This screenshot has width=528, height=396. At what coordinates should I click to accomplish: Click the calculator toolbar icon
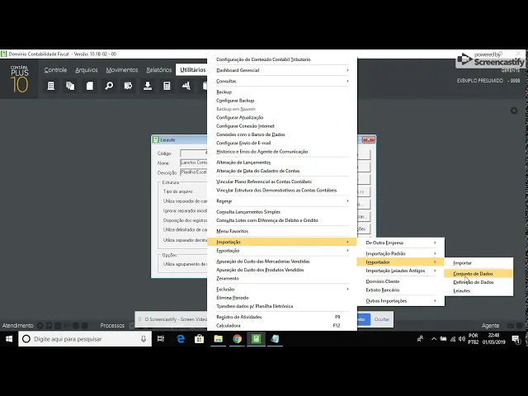tap(167, 86)
